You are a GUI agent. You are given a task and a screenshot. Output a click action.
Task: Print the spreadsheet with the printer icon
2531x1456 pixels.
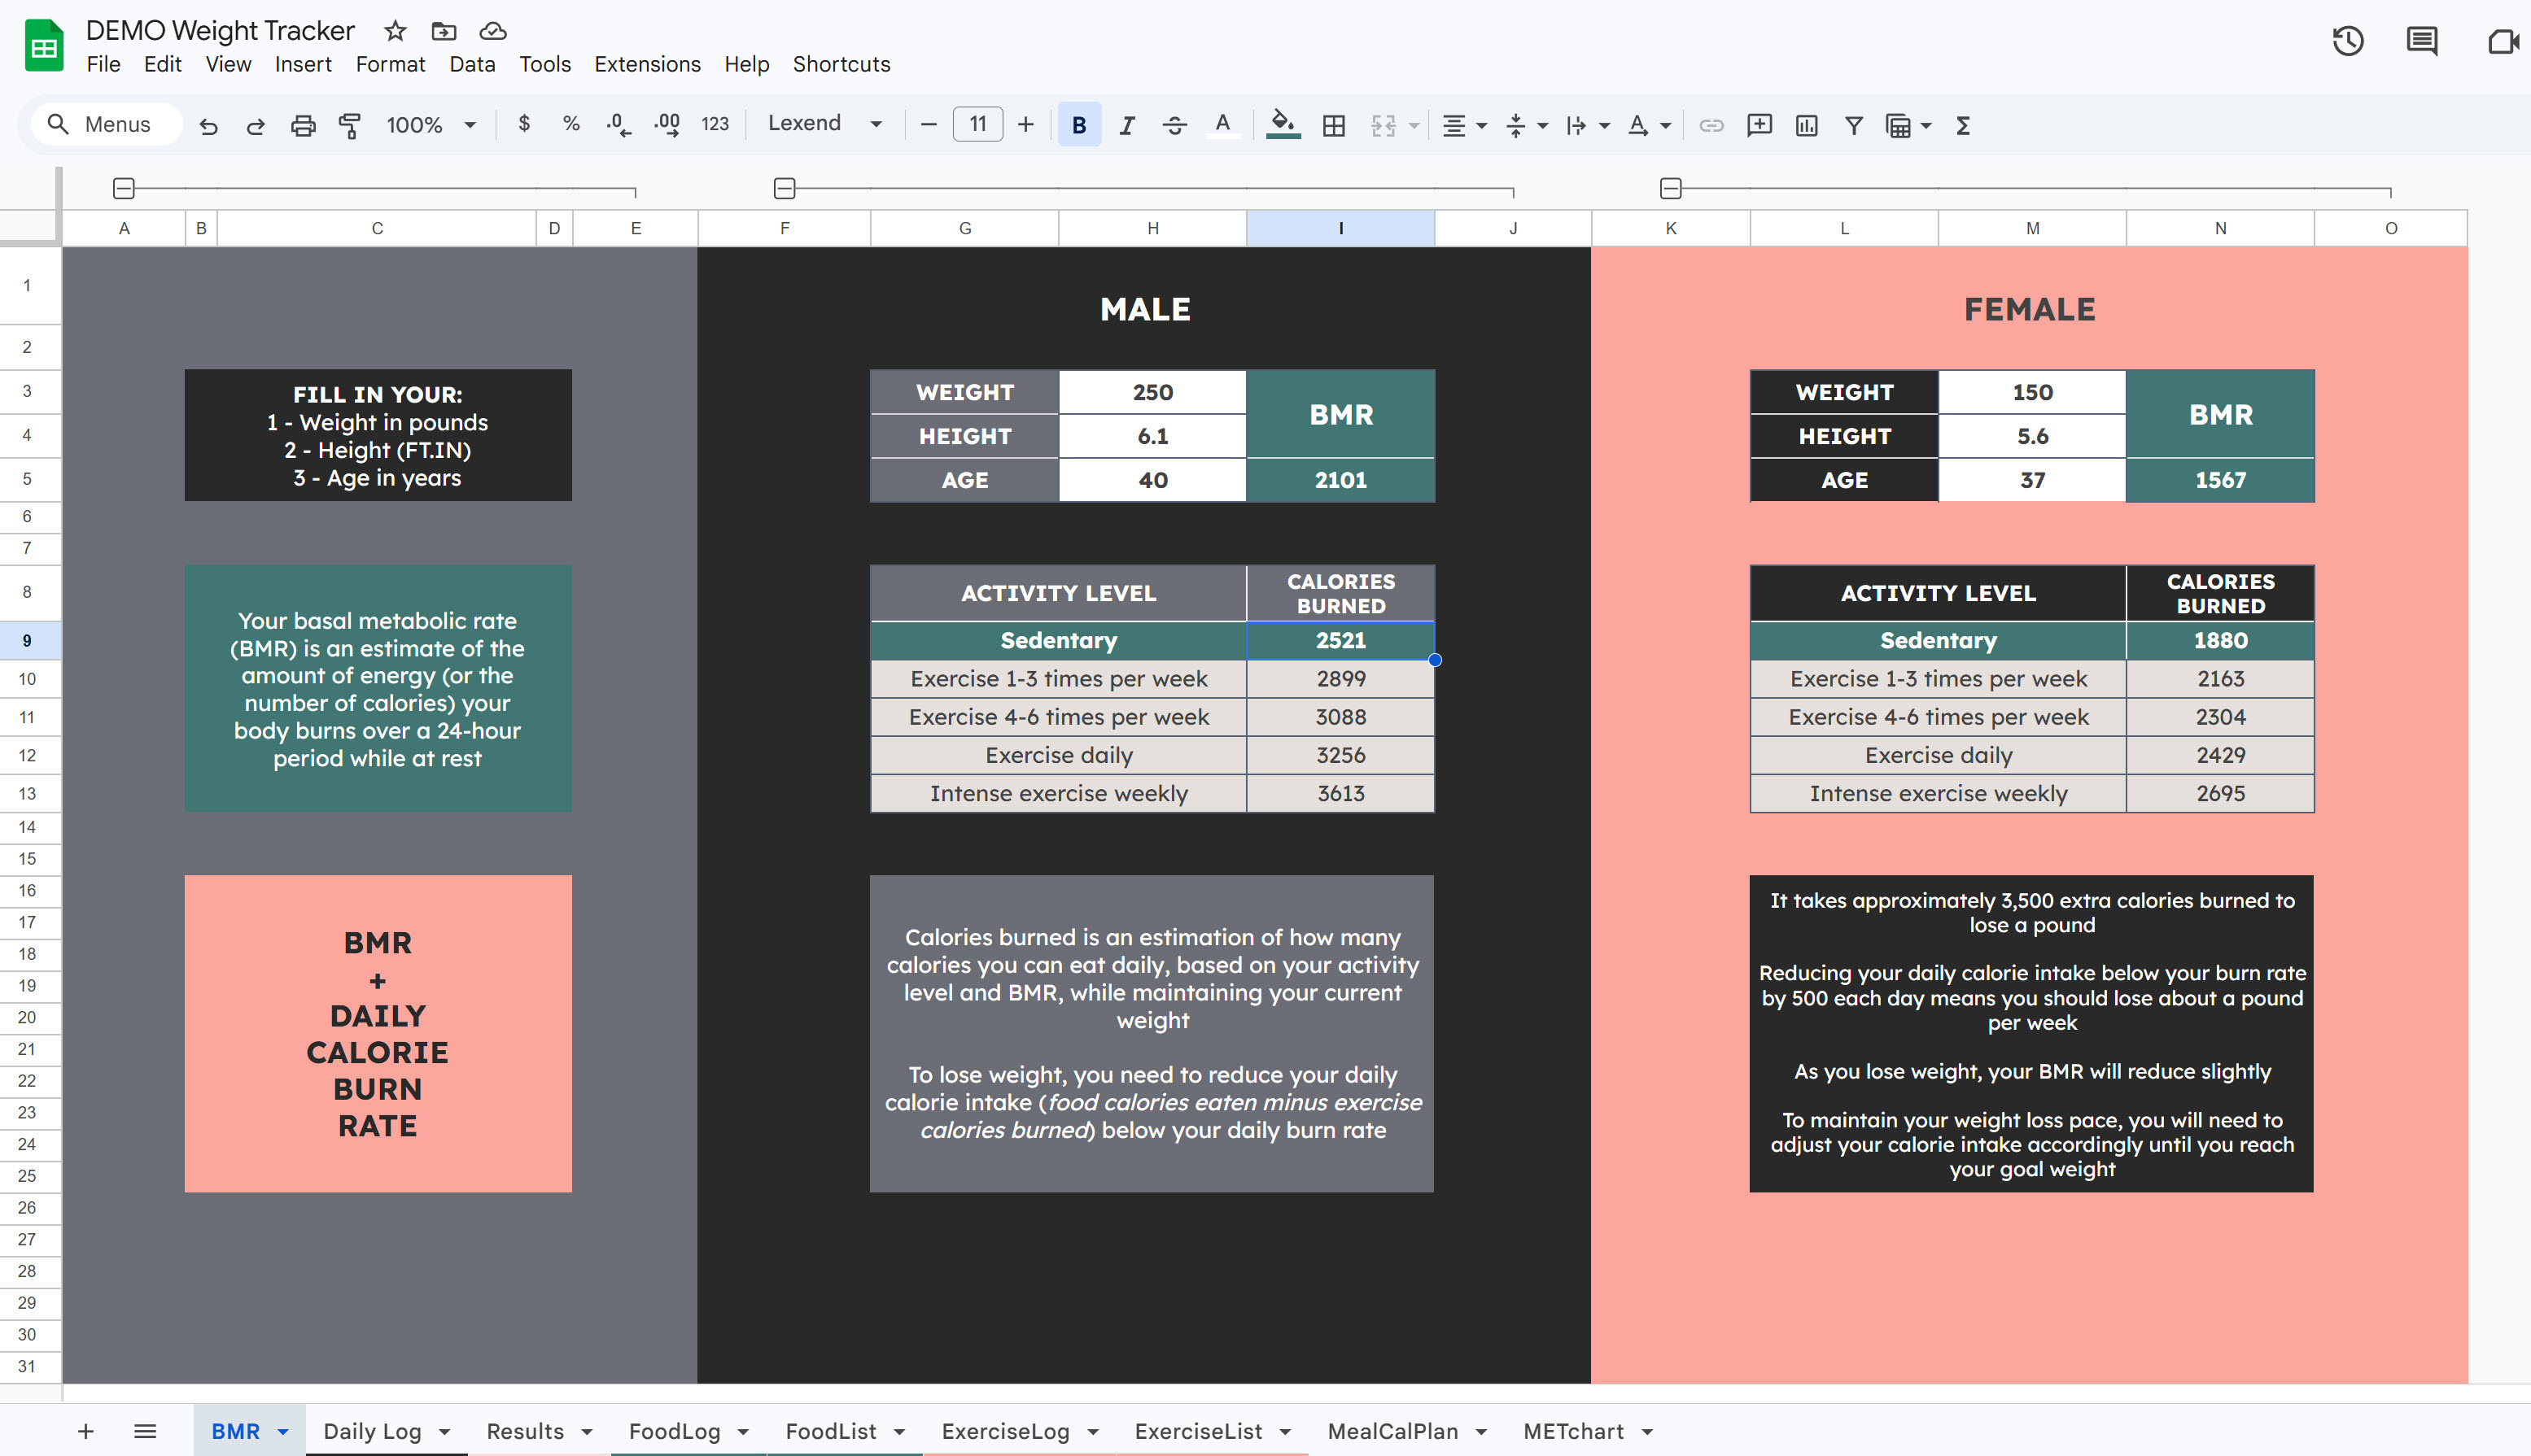point(303,125)
